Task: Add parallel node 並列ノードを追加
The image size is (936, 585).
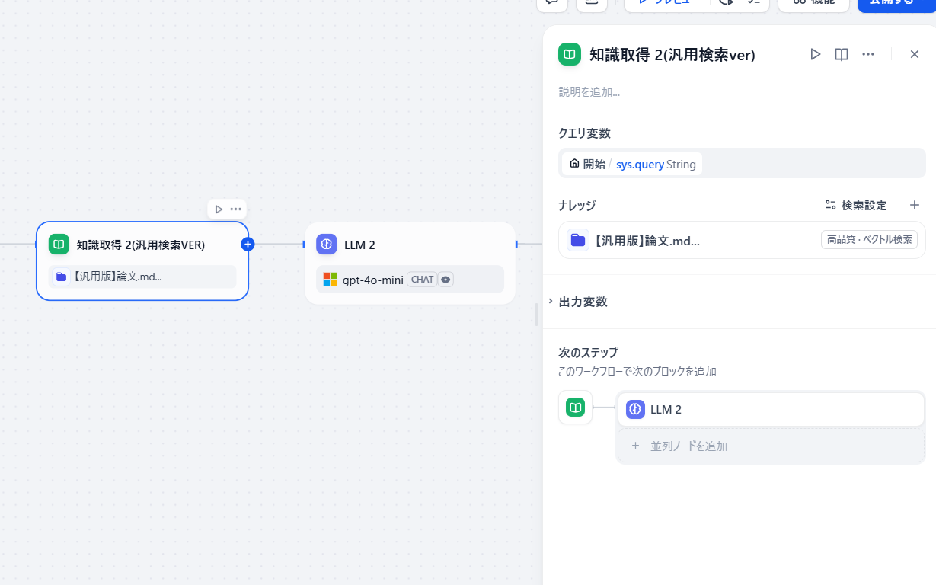Action: 771,446
